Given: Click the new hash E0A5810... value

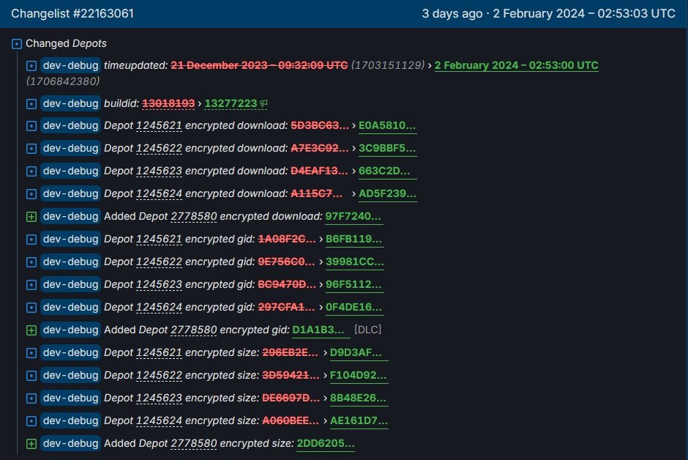Looking at the screenshot, I should tap(387, 126).
